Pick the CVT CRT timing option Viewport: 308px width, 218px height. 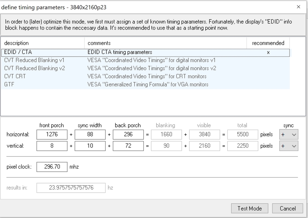[15, 76]
